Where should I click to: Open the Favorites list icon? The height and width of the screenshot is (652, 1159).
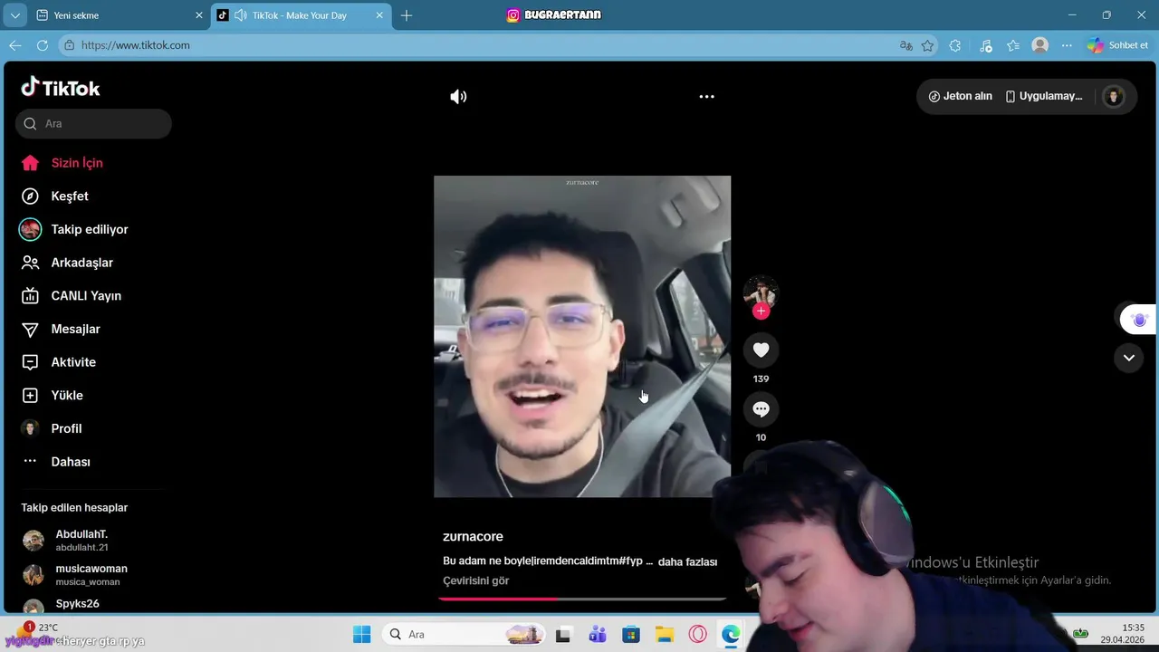tap(1013, 45)
